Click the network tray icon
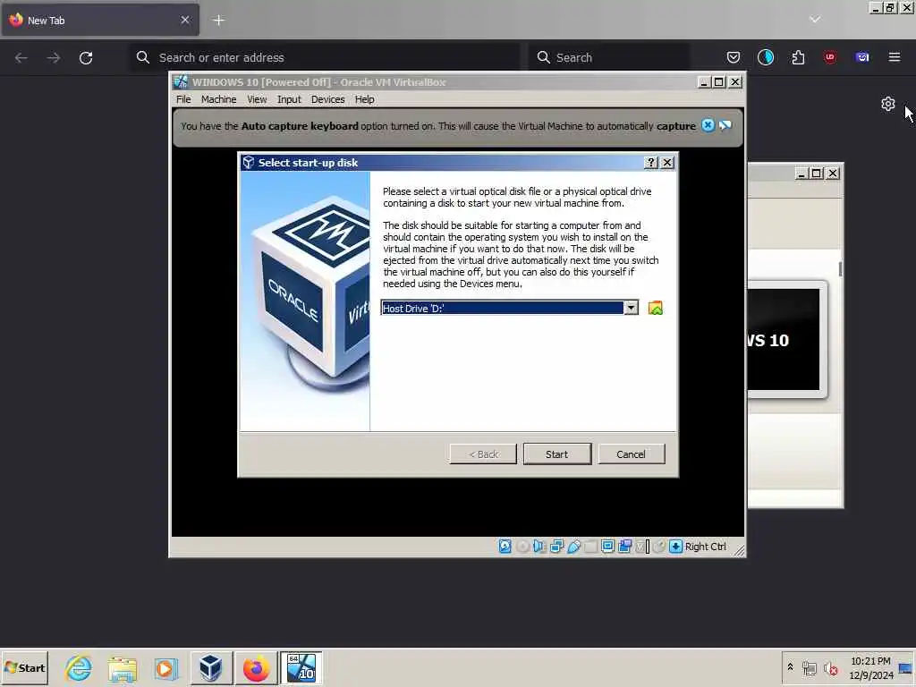This screenshot has width=916, height=687. coord(809,668)
